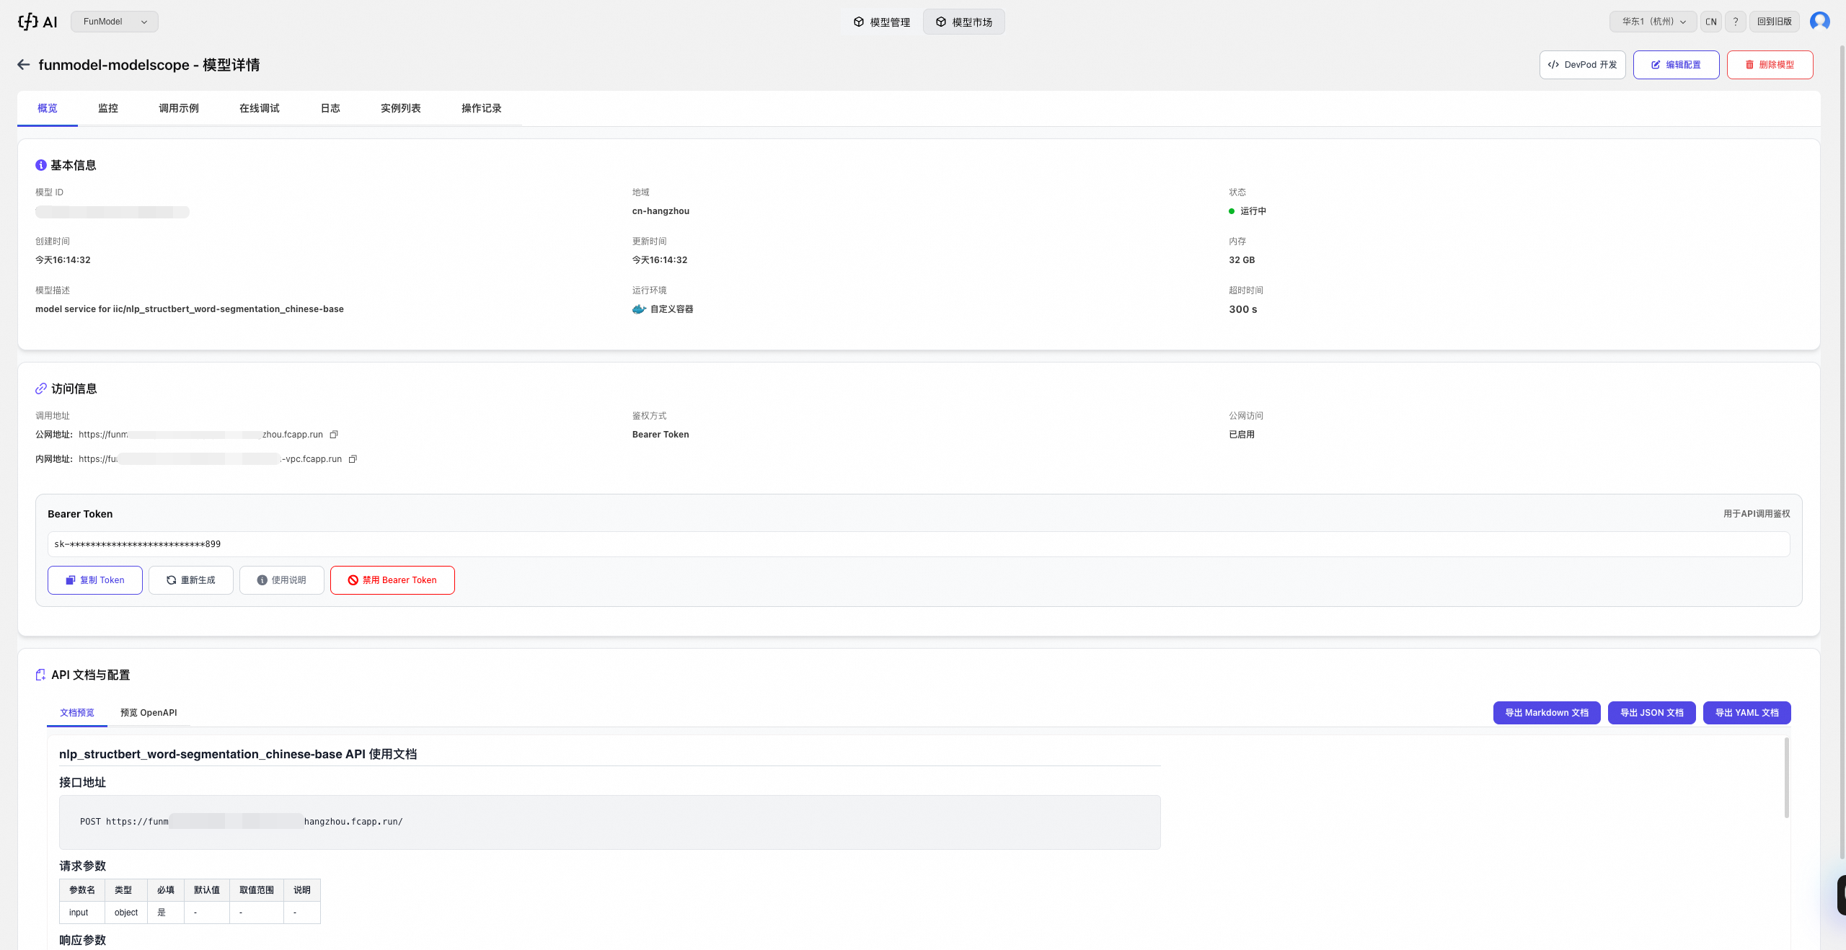The image size is (1846, 950).
Task: Open the 预览 OpenAPI tab
Action: coord(149,713)
